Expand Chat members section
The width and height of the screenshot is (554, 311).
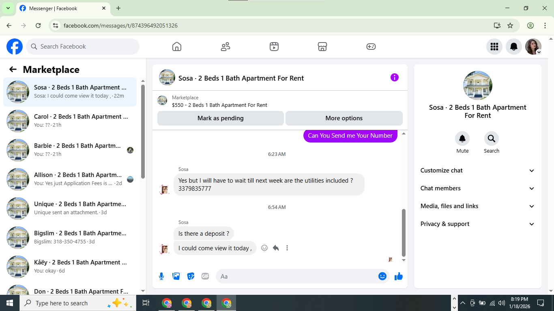point(478,188)
